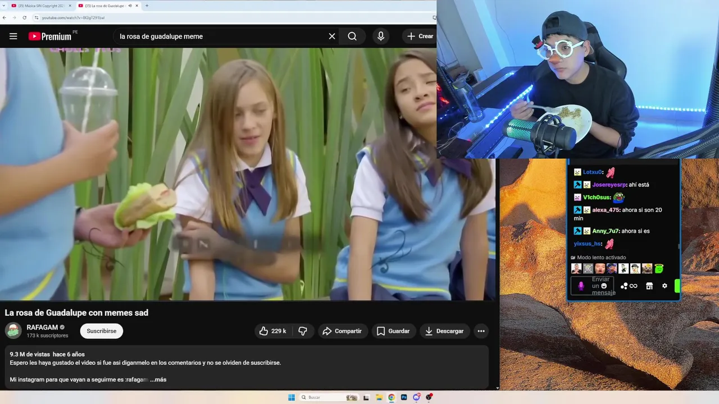The image size is (719, 404).
Task: Click the taskbar Buscar search box
Action: point(329,397)
